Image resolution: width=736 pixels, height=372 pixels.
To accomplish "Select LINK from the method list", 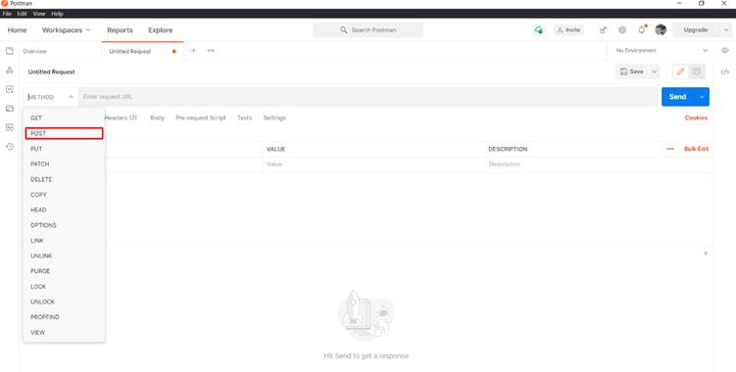I will [x=64, y=240].
